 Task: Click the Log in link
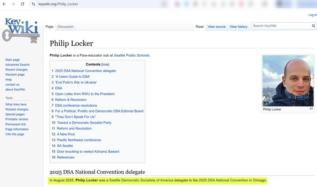pos(312,15)
